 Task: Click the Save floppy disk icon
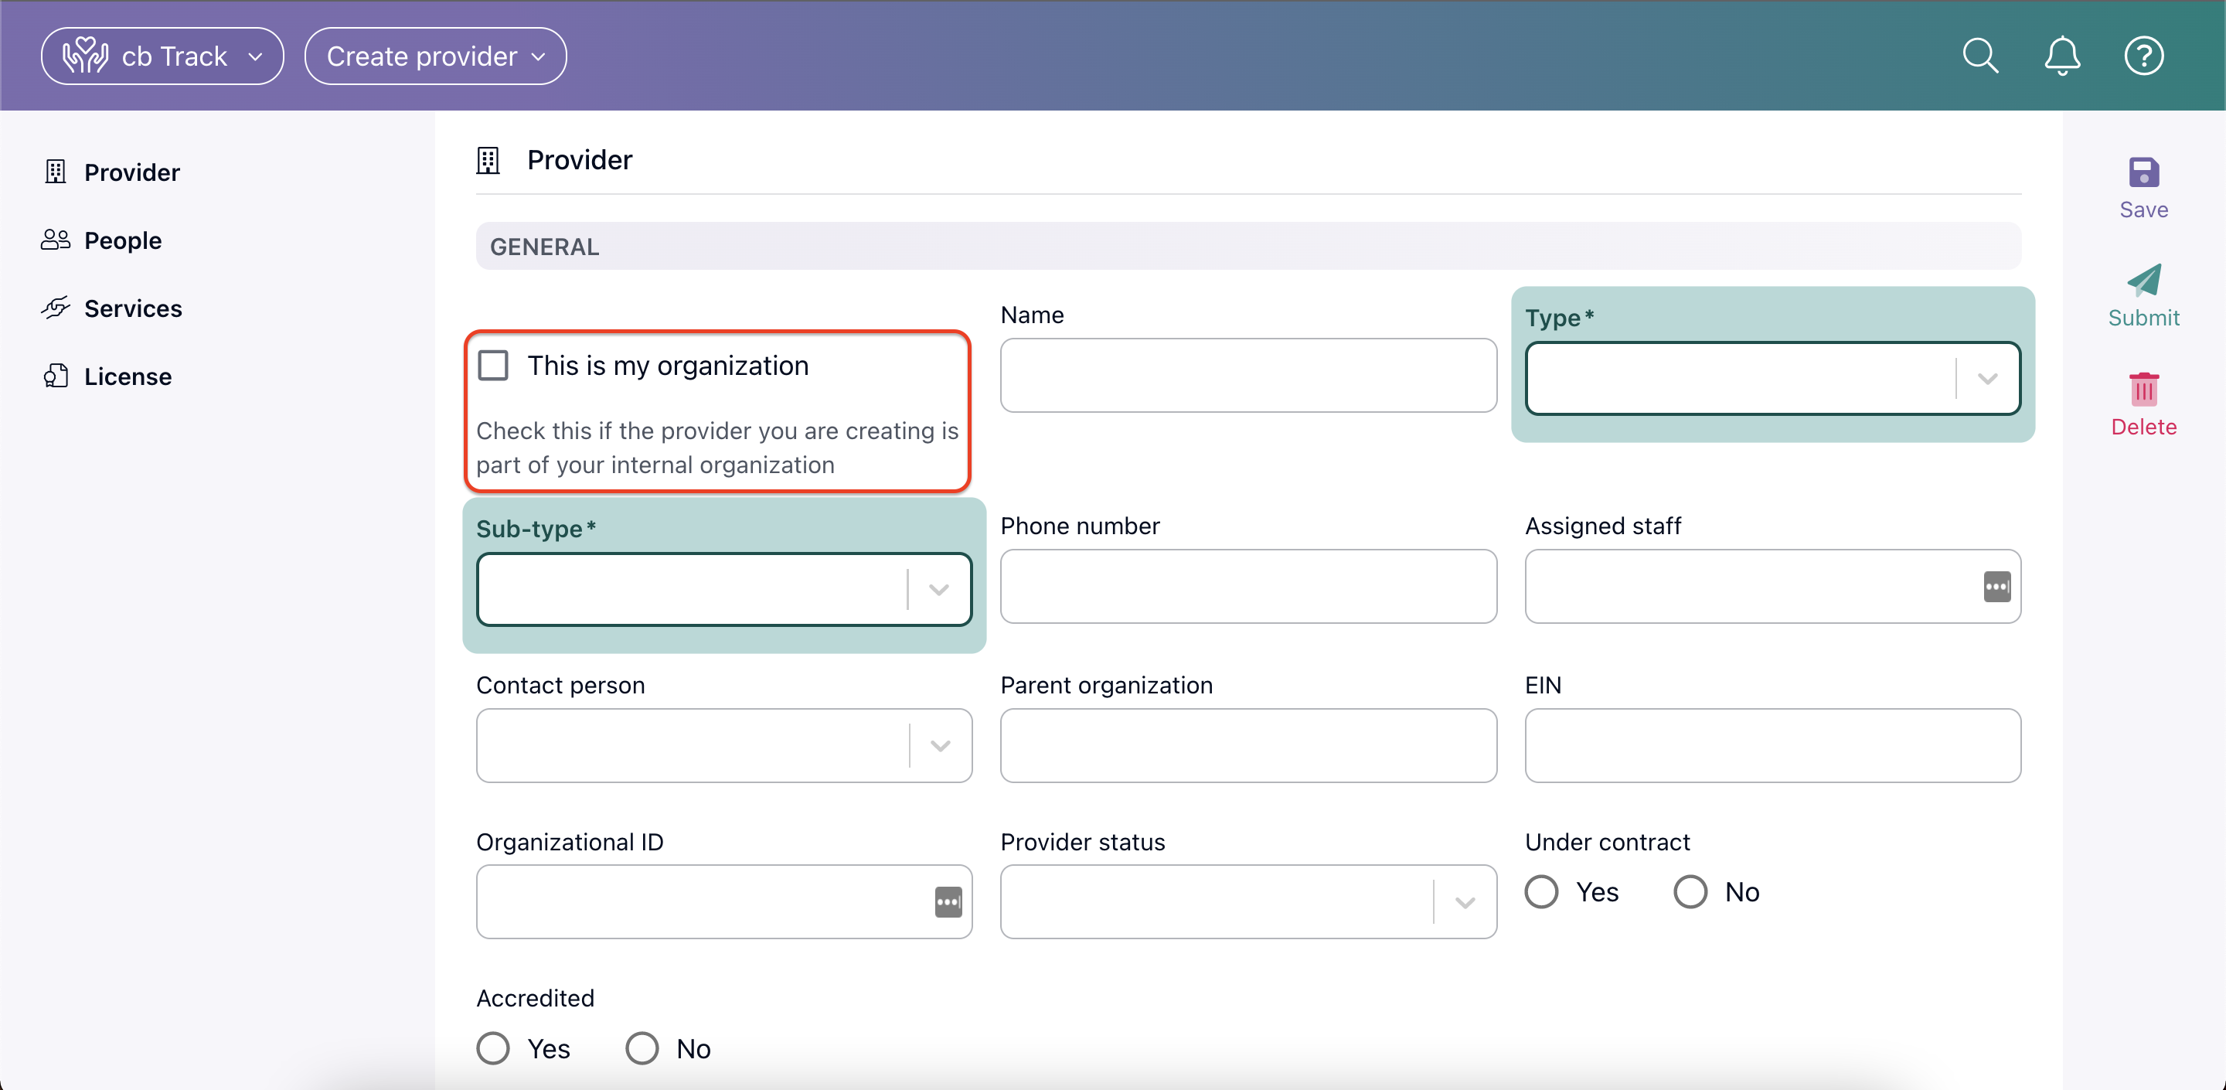(2144, 172)
